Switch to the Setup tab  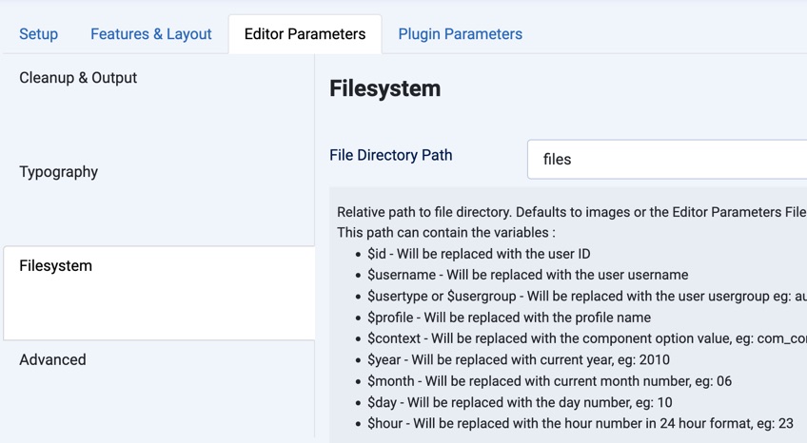38,34
